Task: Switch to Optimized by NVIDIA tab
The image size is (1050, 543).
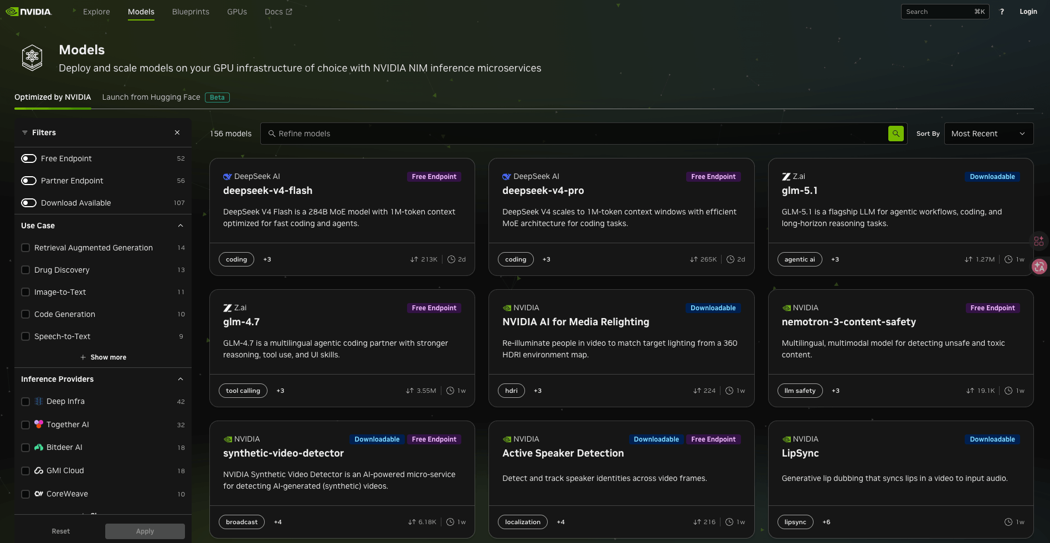Action: point(53,97)
